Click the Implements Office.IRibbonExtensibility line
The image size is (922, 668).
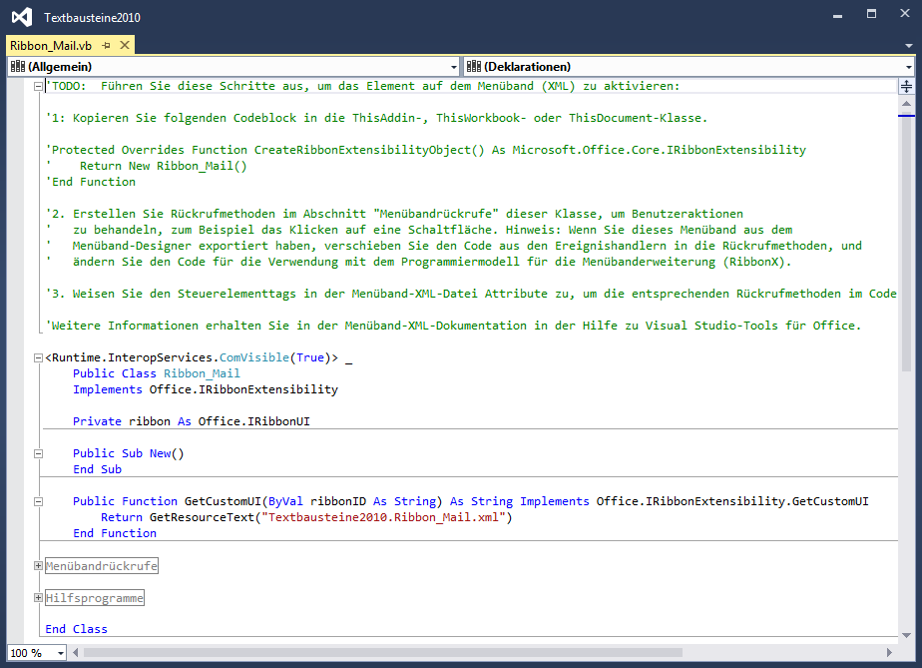pos(206,389)
